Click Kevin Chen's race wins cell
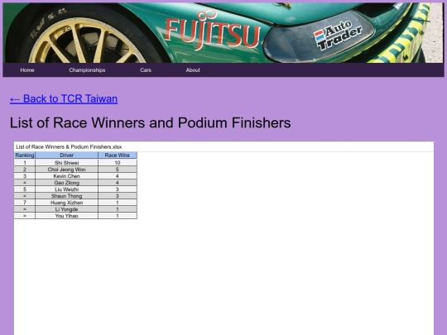This screenshot has width=447, height=335. [x=118, y=176]
